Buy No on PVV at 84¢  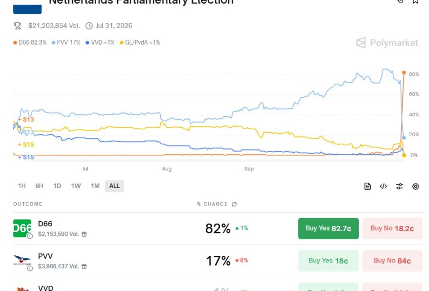[x=392, y=261]
